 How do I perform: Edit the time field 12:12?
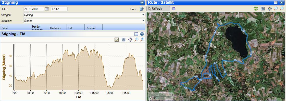(x=59, y=9)
